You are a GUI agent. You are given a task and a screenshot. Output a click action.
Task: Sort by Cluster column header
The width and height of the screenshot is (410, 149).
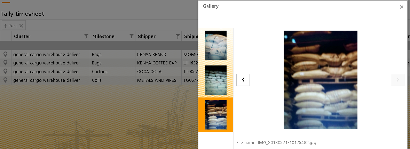pyautogui.click(x=22, y=36)
